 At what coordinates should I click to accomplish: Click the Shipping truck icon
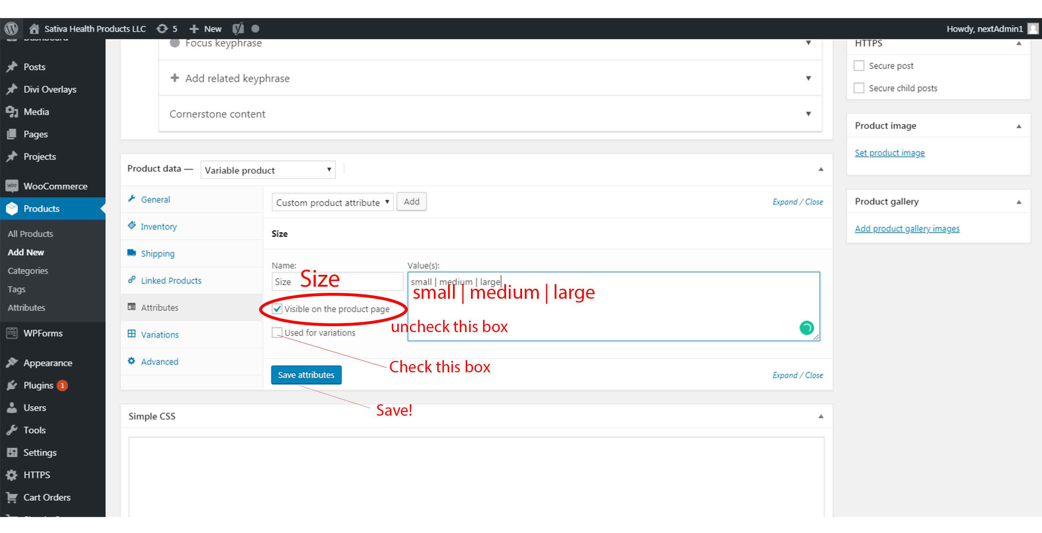pyautogui.click(x=131, y=253)
